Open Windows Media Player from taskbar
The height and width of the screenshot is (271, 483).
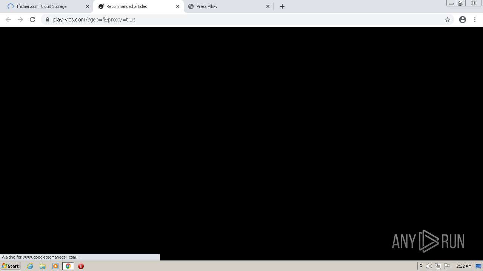55,266
